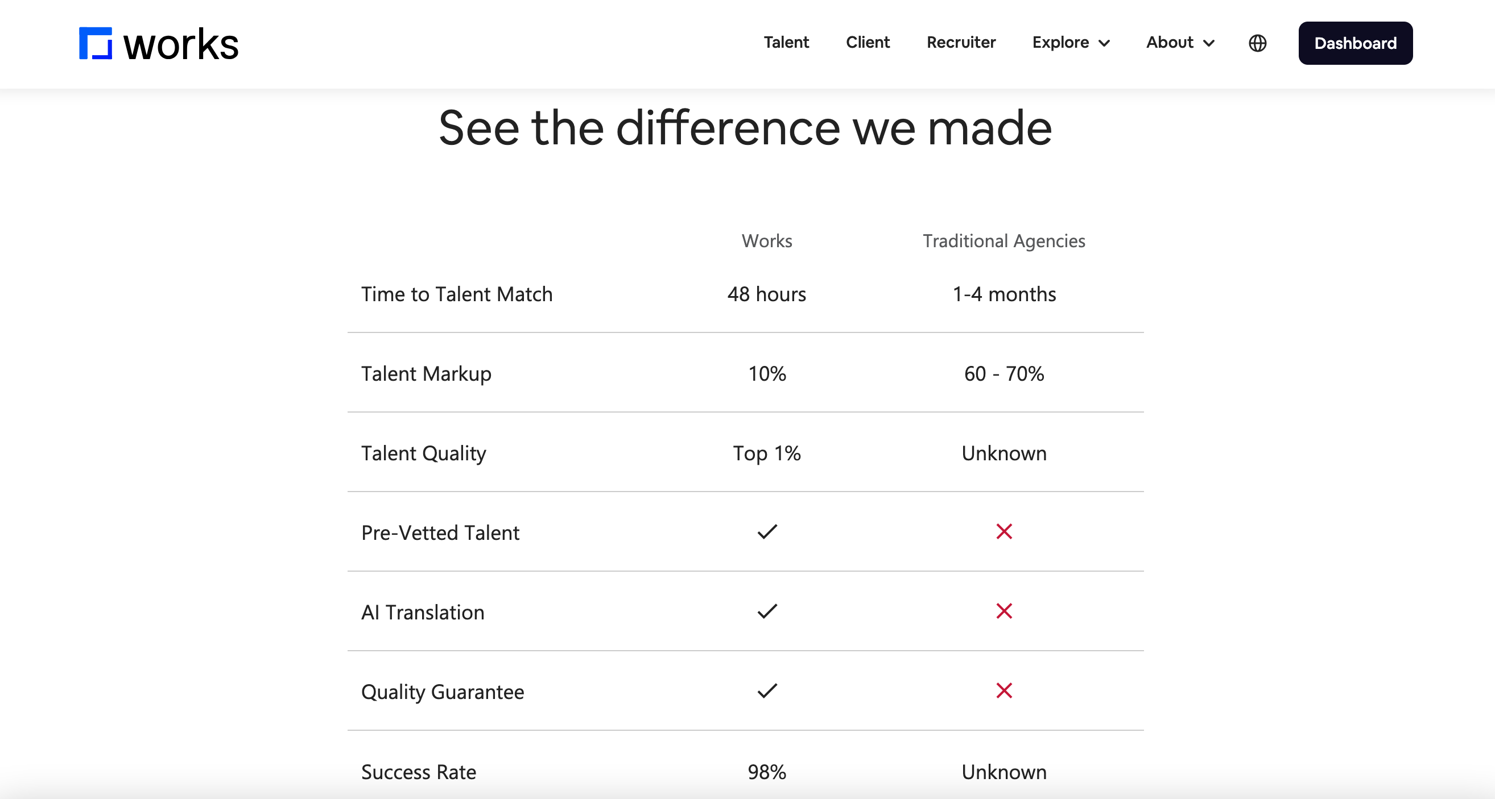The height and width of the screenshot is (799, 1495).
Task: Go to the Recruiter page
Action: point(961,42)
